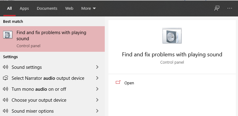Click the speaker icon beside Choose your output device

pos(6,100)
